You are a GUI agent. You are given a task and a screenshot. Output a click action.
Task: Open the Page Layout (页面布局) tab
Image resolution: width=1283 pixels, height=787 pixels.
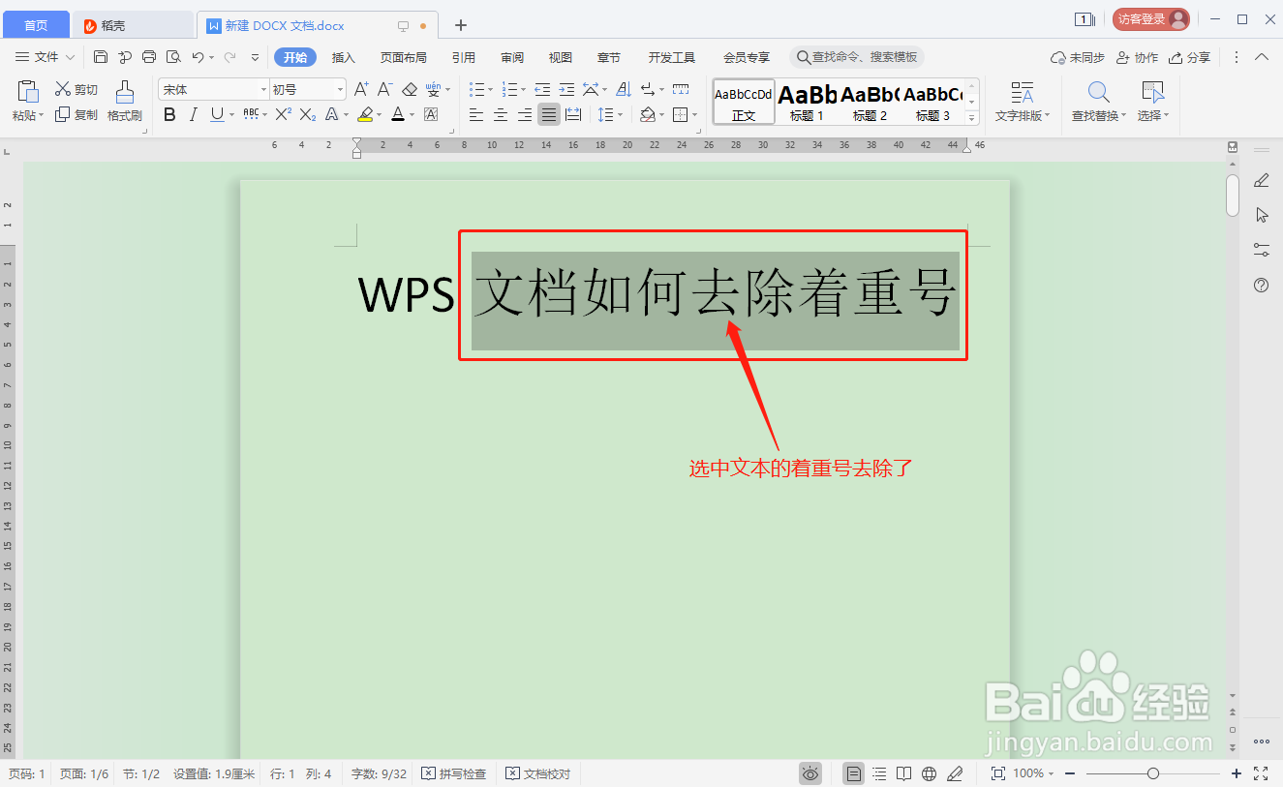(404, 57)
